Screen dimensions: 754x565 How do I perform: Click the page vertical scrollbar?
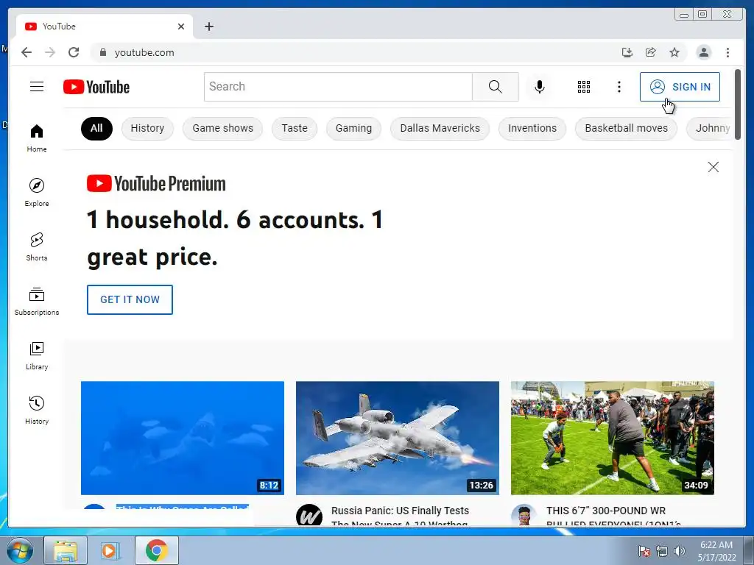coord(738,104)
